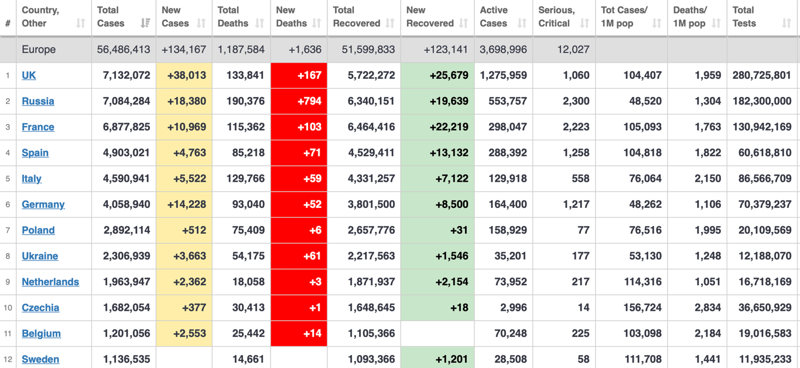Click Belgium new deaths cell +14
800x368 pixels.
pyautogui.click(x=299, y=333)
